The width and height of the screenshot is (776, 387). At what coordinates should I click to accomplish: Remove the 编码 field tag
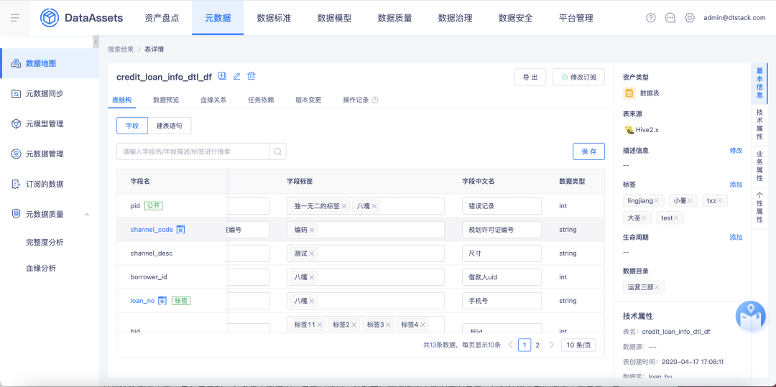click(x=312, y=230)
